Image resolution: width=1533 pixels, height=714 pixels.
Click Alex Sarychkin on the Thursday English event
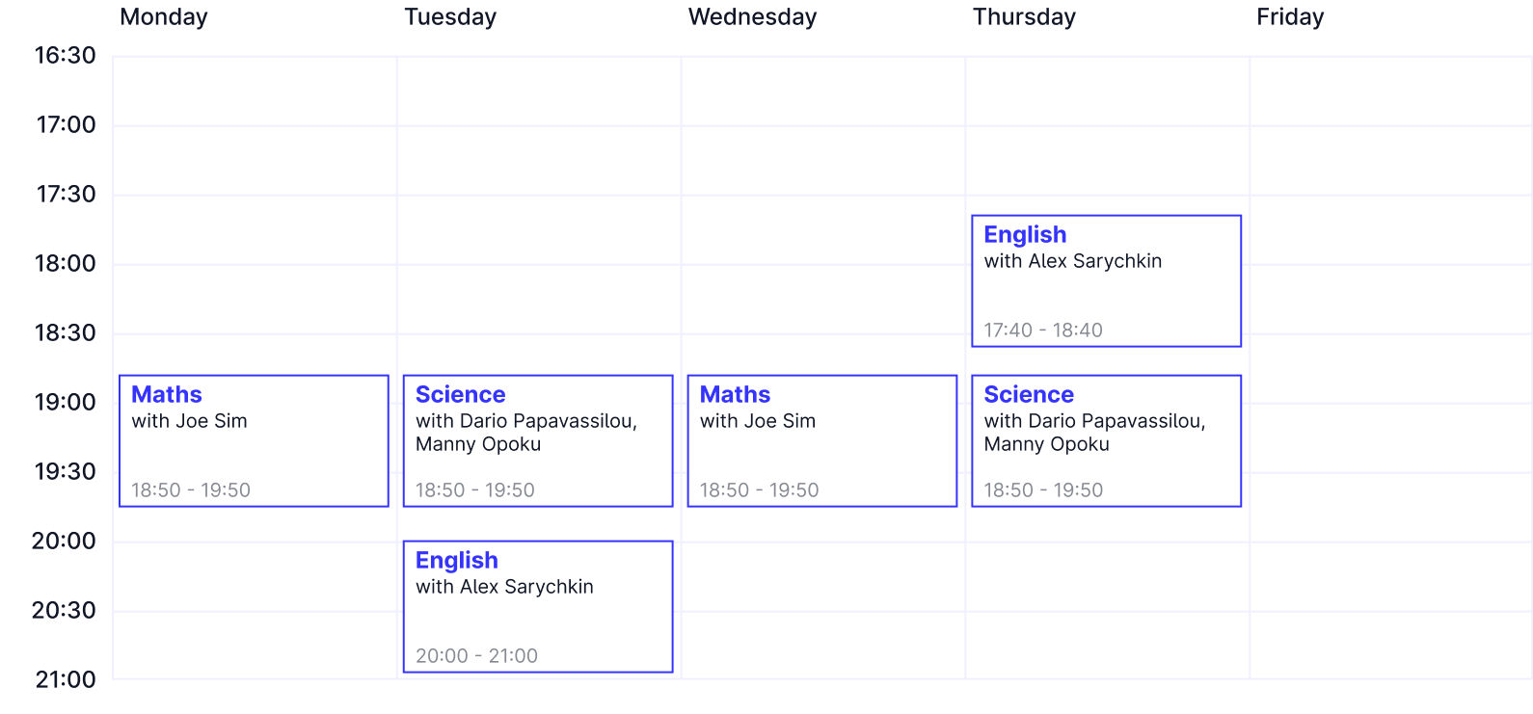(1072, 261)
